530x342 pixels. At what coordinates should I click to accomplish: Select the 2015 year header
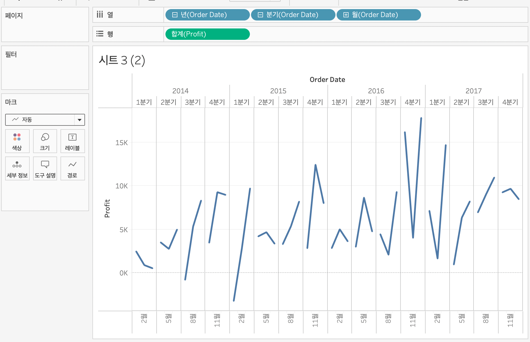[278, 91]
